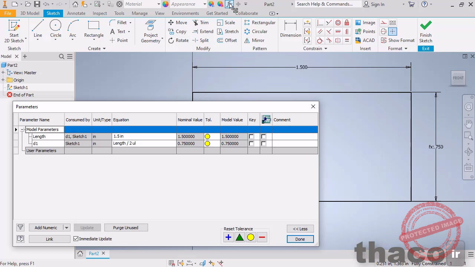The width and height of the screenshot is (475, 267).
Task: Save the document from quick access toolbar
Action: [x=37, y=4]
